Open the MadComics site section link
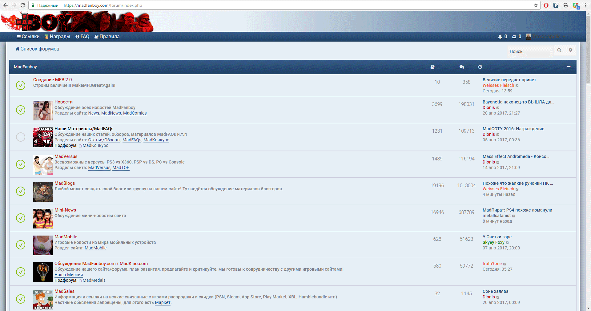This screenshot has height=311, width=591. click(135, 113)
